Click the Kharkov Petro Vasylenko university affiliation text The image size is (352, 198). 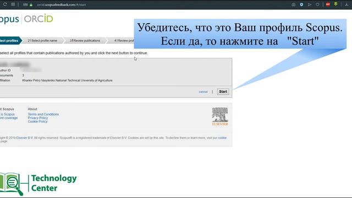point(67,80)
